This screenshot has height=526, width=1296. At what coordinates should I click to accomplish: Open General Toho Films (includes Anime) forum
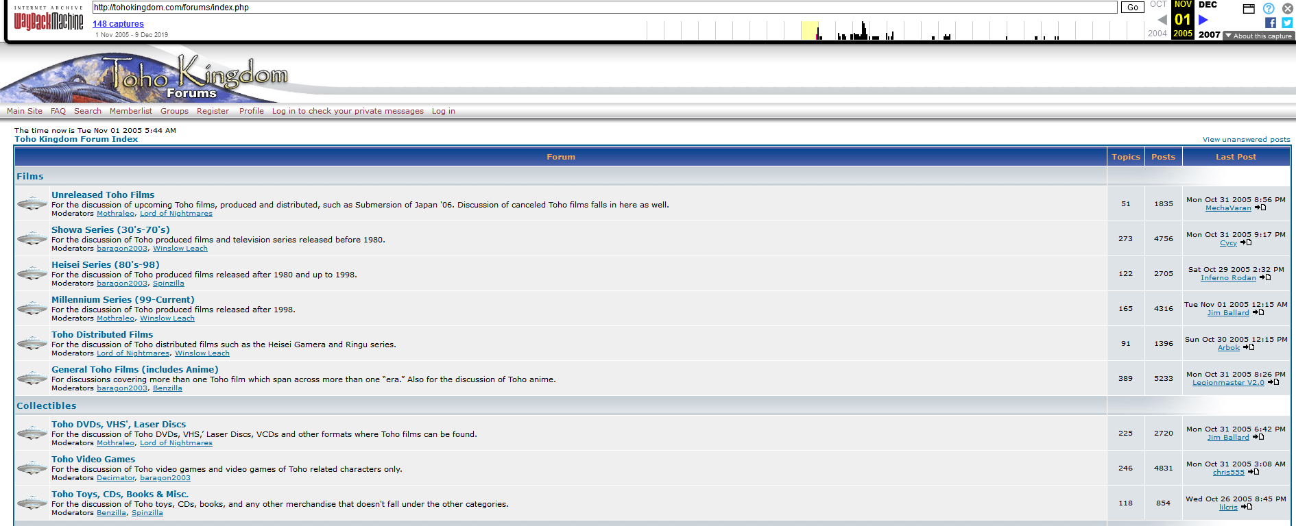tap(135, 370)
